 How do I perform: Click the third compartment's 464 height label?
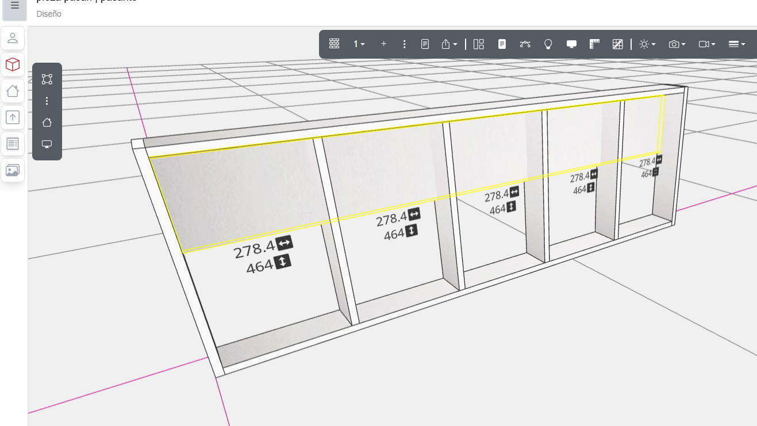point(503,208)
